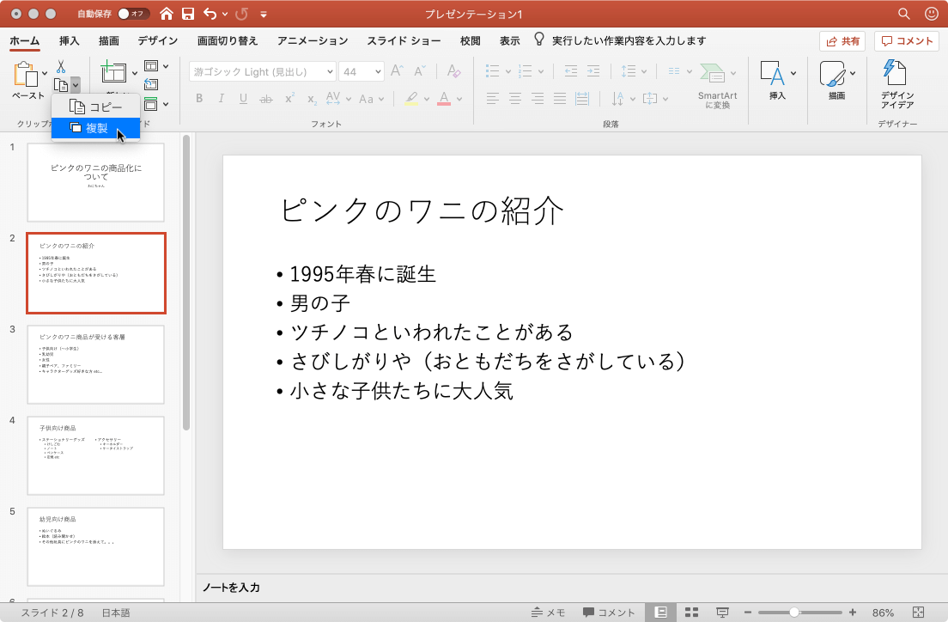This screenshot has width=948, height=622.
Task: Click the 共有 (Share) button
Action: (842, 40)
